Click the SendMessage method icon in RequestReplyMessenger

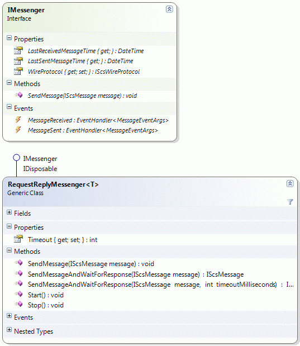(x=18, y=263)
